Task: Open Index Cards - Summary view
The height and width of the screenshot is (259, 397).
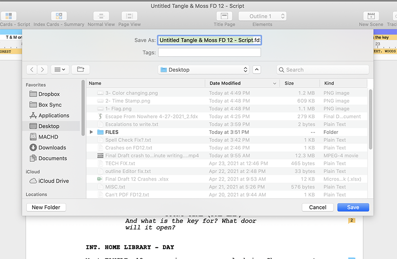Action: (59, 17)
